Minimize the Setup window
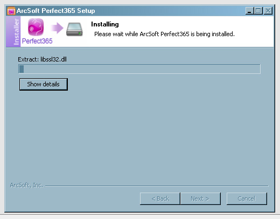Image resolution: width=280 pixels, height=219 pixels. 249,11
